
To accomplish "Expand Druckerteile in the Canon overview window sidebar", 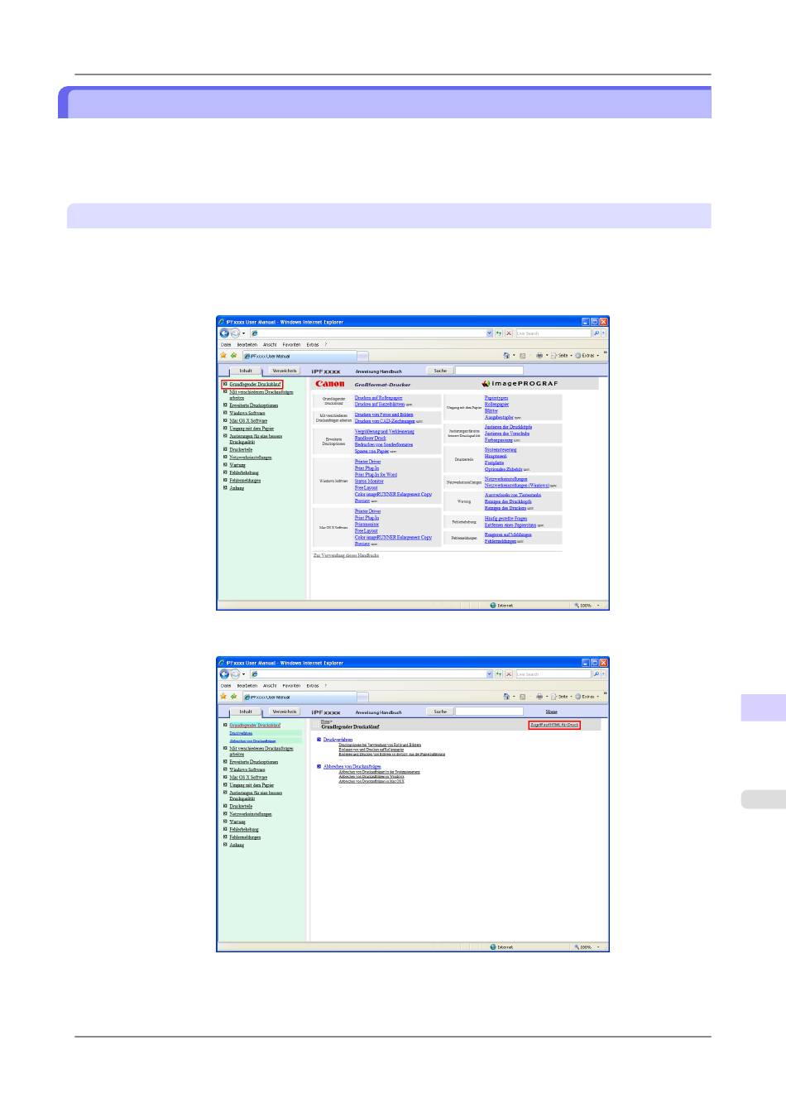I will pos(225,449).
